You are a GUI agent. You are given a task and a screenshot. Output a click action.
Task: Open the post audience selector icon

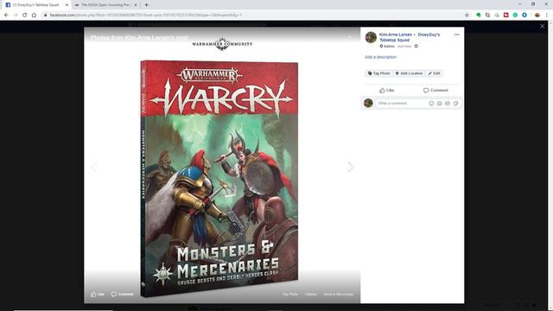(x=416, y=46)
